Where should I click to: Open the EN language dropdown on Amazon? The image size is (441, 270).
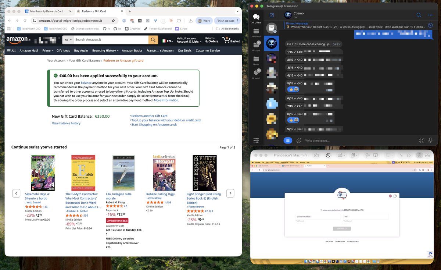tap(168, 41)
